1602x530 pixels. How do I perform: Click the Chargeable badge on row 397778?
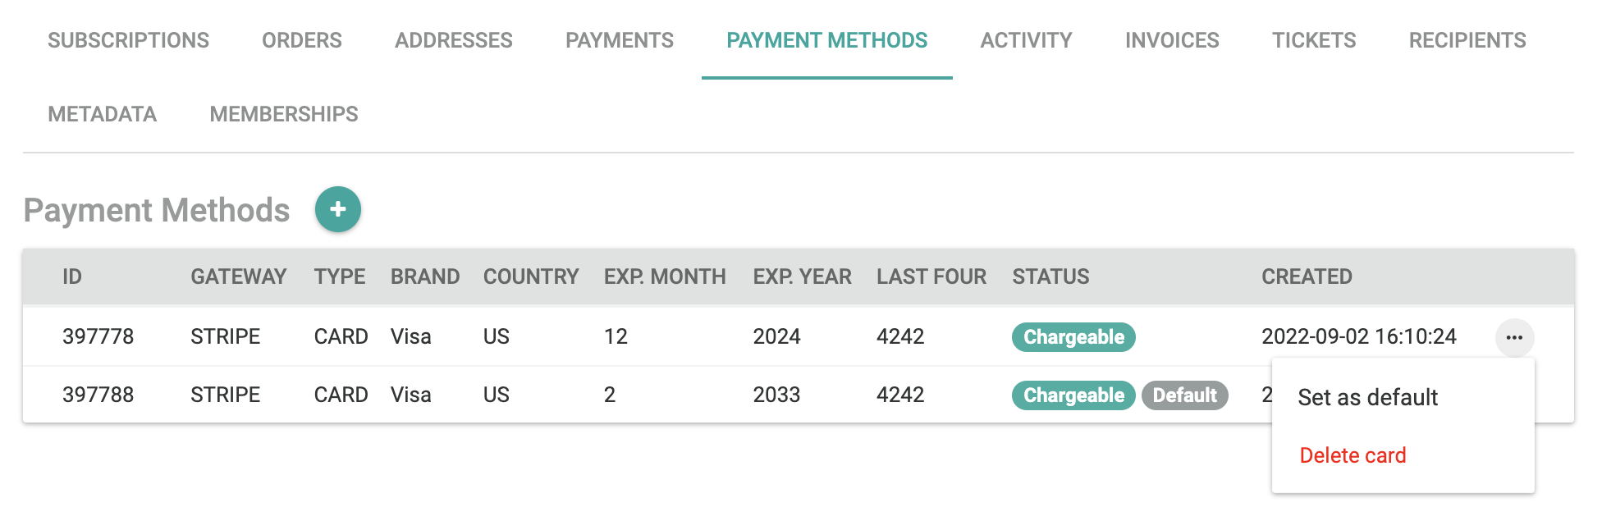(x=1073, y=337)
